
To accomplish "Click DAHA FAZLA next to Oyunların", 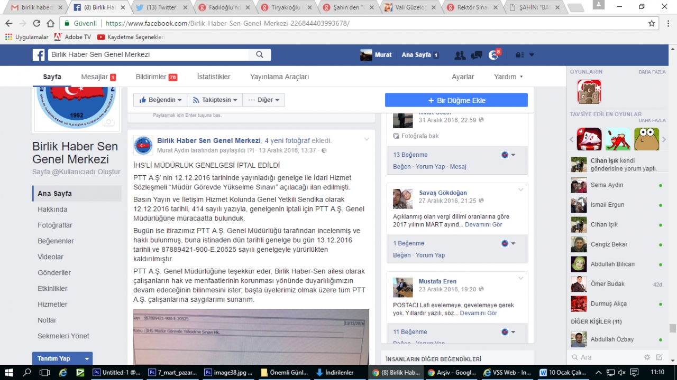I will 652,72.
